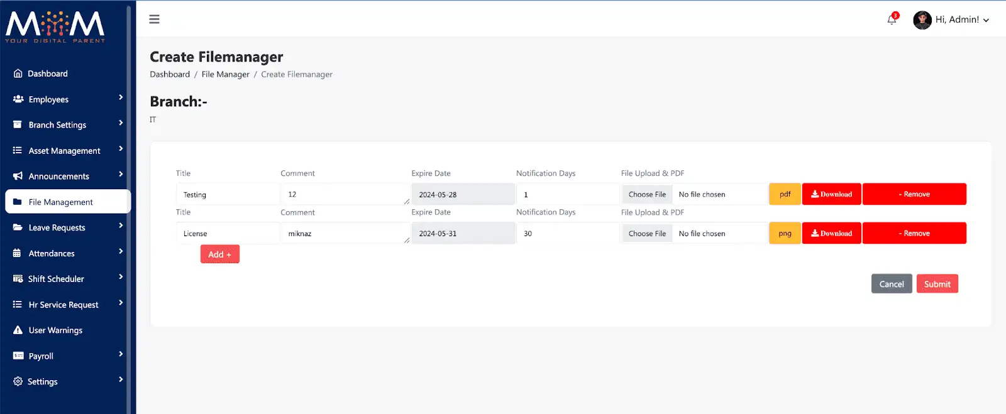Click the Branch Settings archive icon
Image resolution: width=1006 pixels, height=414 pixels.
pos(18,124)
